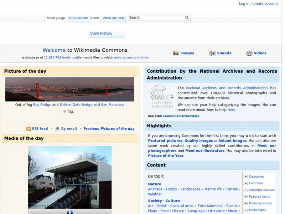Open the Society topic link
This screenshot has width=285, height=214.
(155, 201)
